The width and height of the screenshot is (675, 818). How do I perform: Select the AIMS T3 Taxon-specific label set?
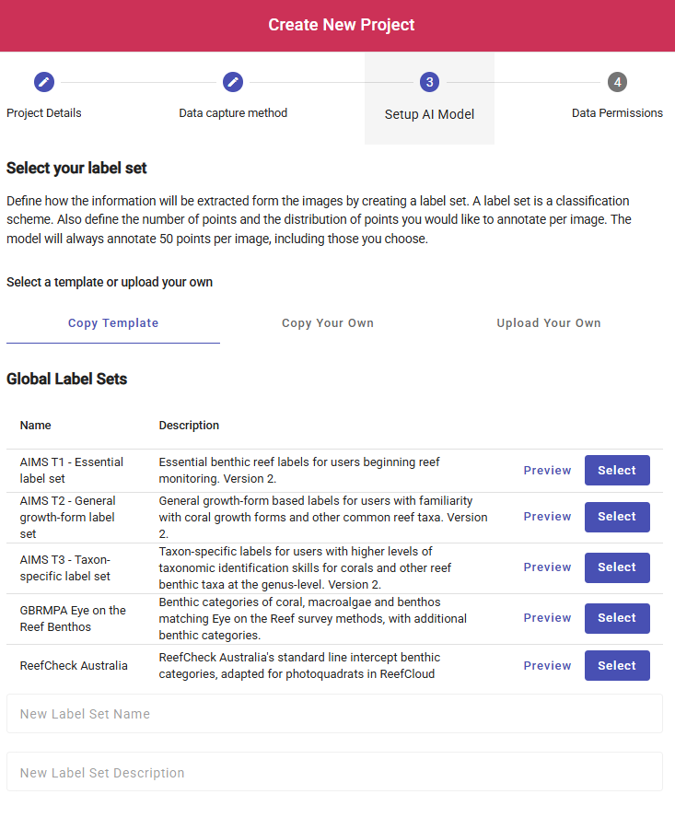tap(617, 567)
